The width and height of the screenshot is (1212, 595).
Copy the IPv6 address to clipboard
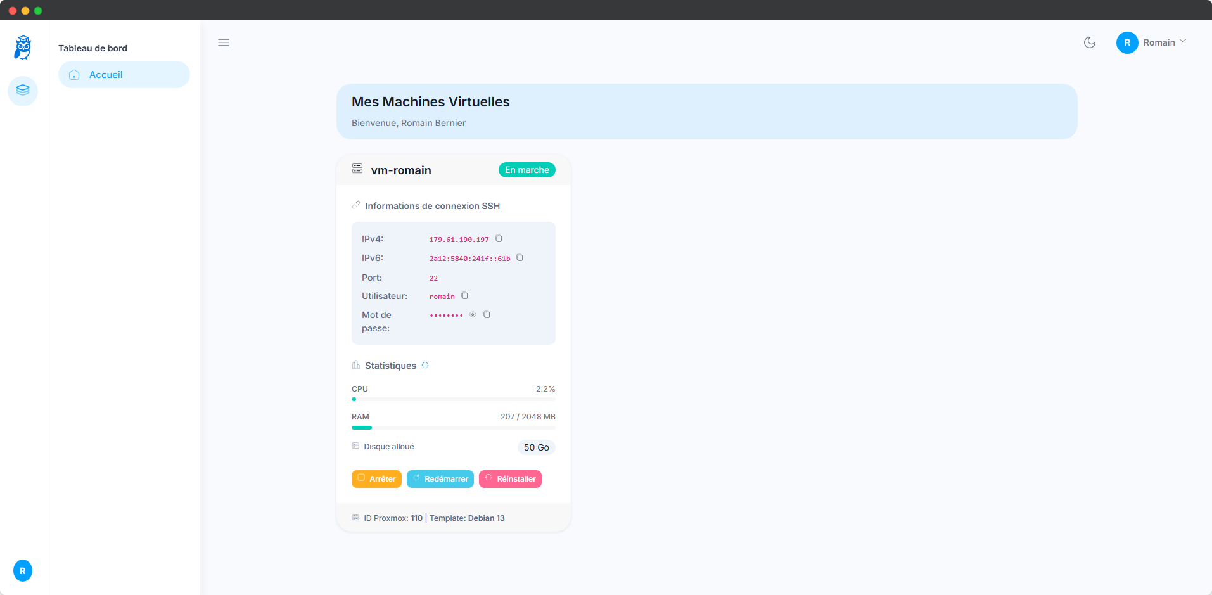coord(520,258)
